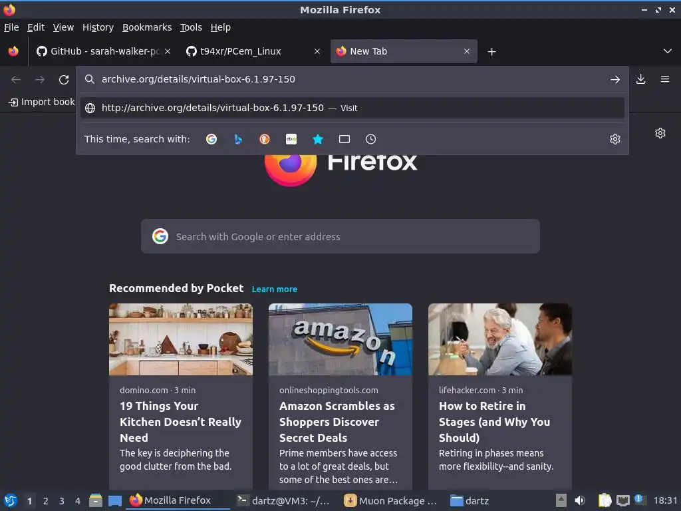Open search settings gear in dropdown
This screenshot has height=511, width=681.
[x=614, y=139]
